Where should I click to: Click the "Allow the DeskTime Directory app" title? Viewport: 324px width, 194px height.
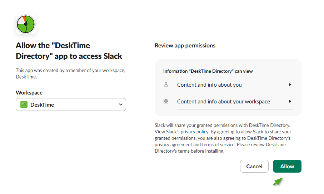coord(69,51)
